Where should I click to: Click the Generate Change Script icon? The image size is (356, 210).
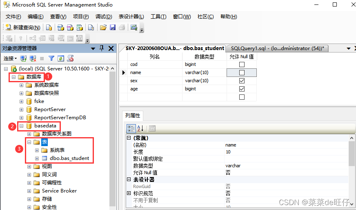[x=9, y=38]
